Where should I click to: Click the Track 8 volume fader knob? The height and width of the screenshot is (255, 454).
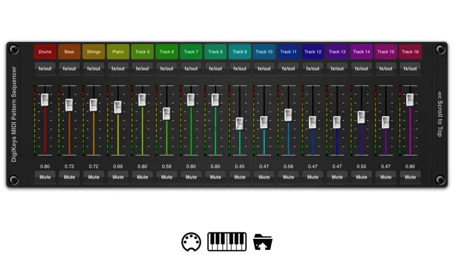click(x=215, y=100)
